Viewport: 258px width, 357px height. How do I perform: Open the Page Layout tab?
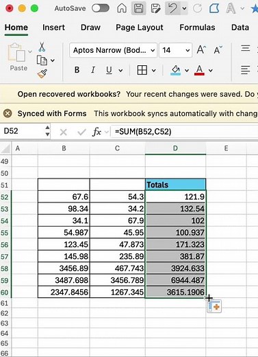[140, 27]
